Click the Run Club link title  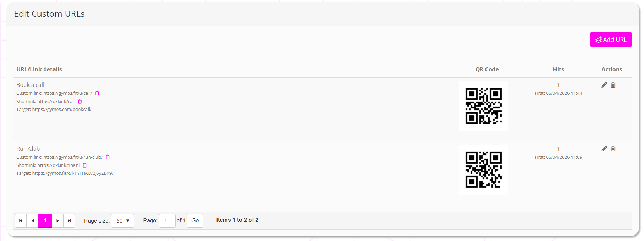pos(28,149)
